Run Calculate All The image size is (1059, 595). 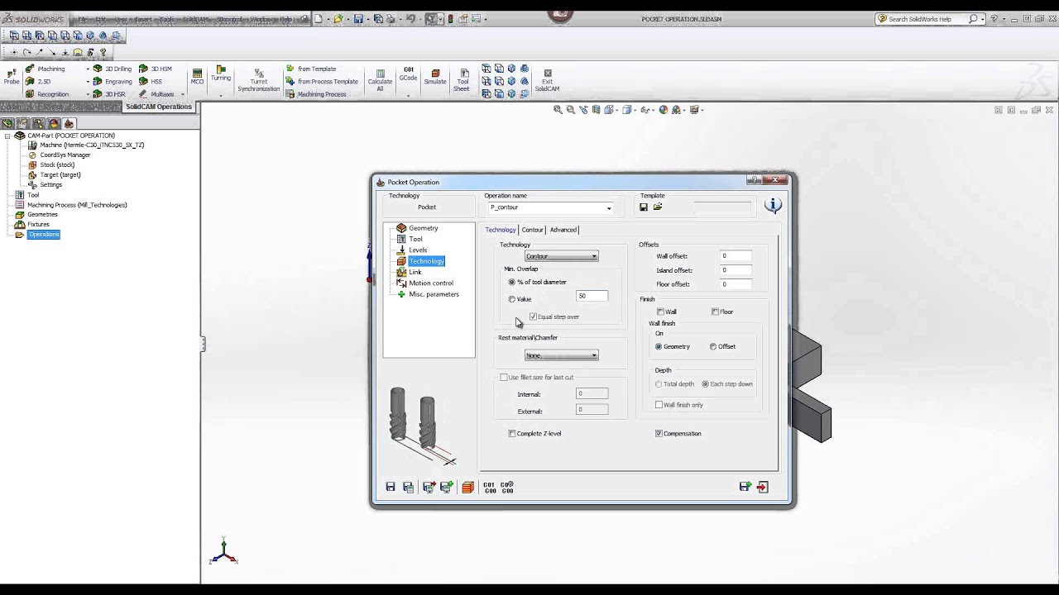pos(380,80)
